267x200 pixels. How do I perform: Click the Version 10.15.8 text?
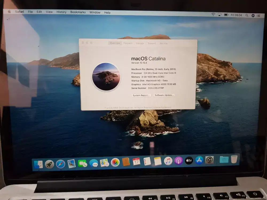[x=139, y=63]
